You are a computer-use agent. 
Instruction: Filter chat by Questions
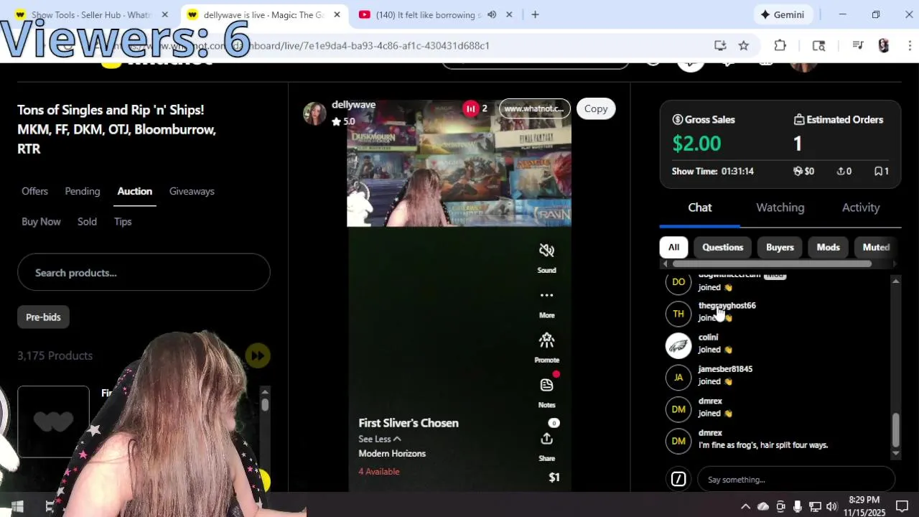click(722, 247)
